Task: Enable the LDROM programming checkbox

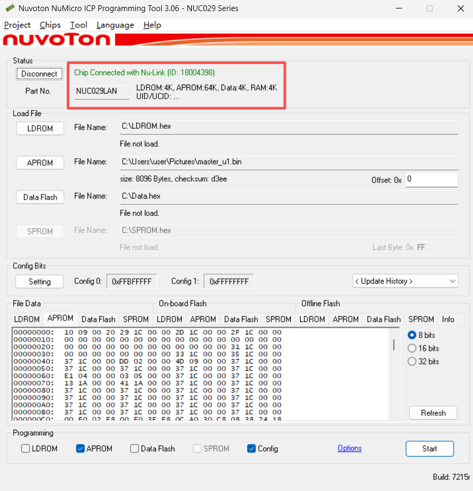Action: tap(26, 449)
